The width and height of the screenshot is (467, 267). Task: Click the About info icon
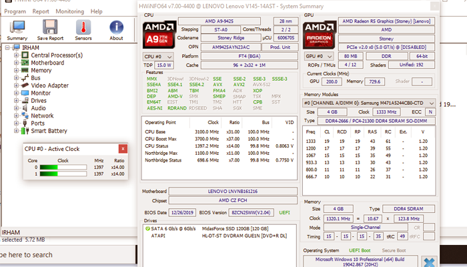[116, 27]
